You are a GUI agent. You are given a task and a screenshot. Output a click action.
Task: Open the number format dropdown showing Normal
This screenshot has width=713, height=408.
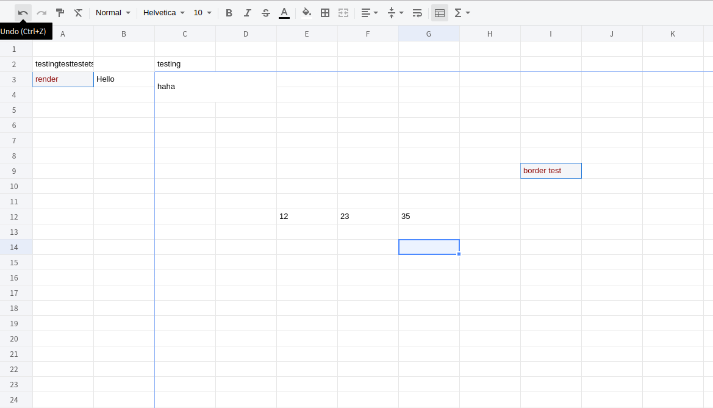tap(113, 12)
